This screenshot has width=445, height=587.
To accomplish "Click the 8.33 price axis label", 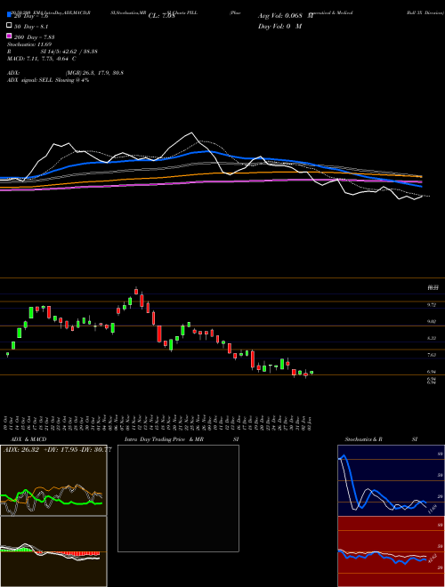I will (x=431, y=338).
